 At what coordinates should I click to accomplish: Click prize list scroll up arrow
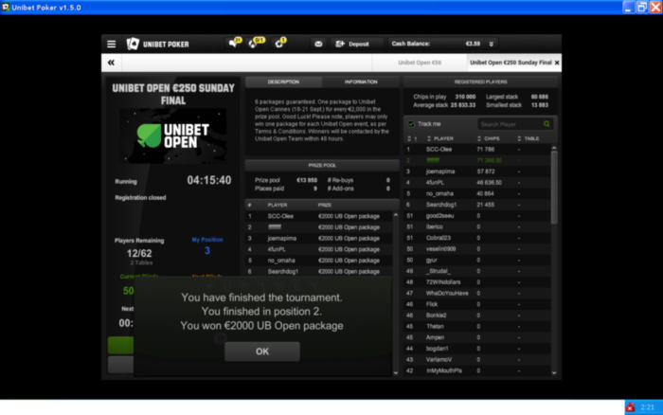point(395,215)
